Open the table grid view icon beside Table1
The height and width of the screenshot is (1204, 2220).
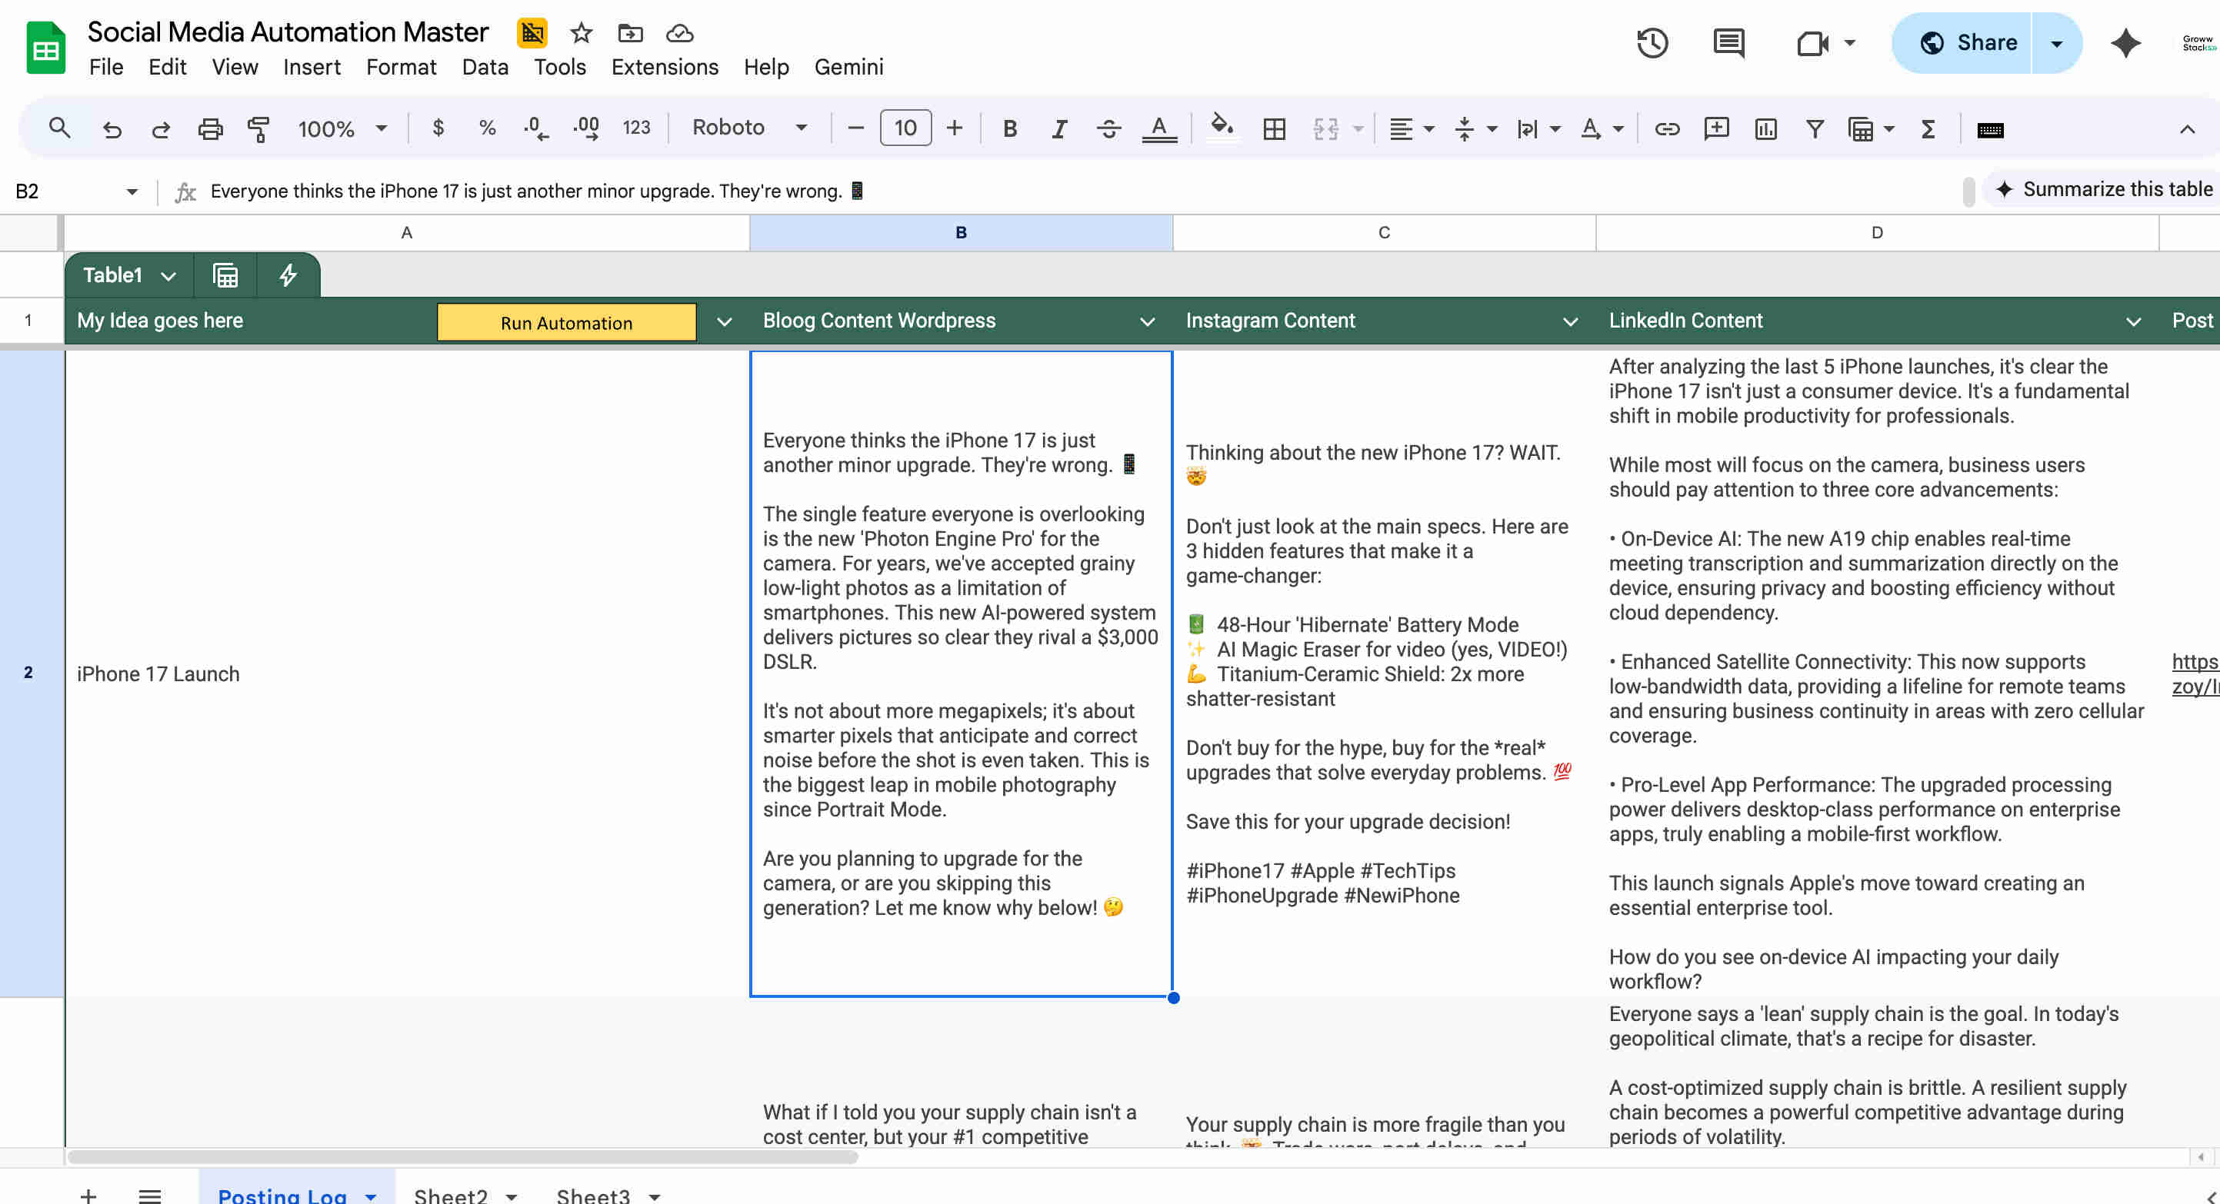pyautogui.click(x=225, y=275)
